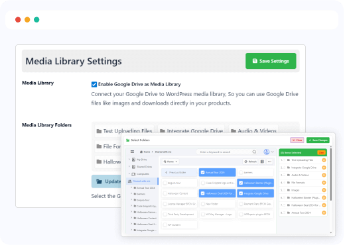
Task: Expand the My Drive tree node
Action: pyautogui.click(x=129, y=160)
